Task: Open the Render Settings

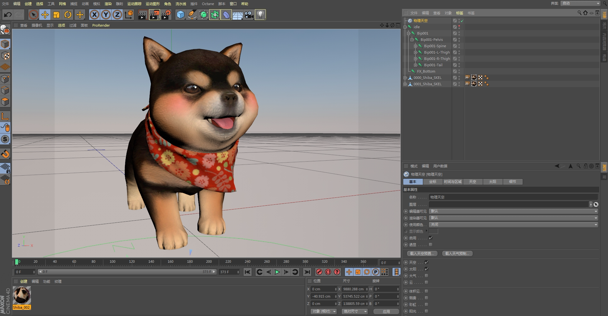Action: (x=166, y=15)
